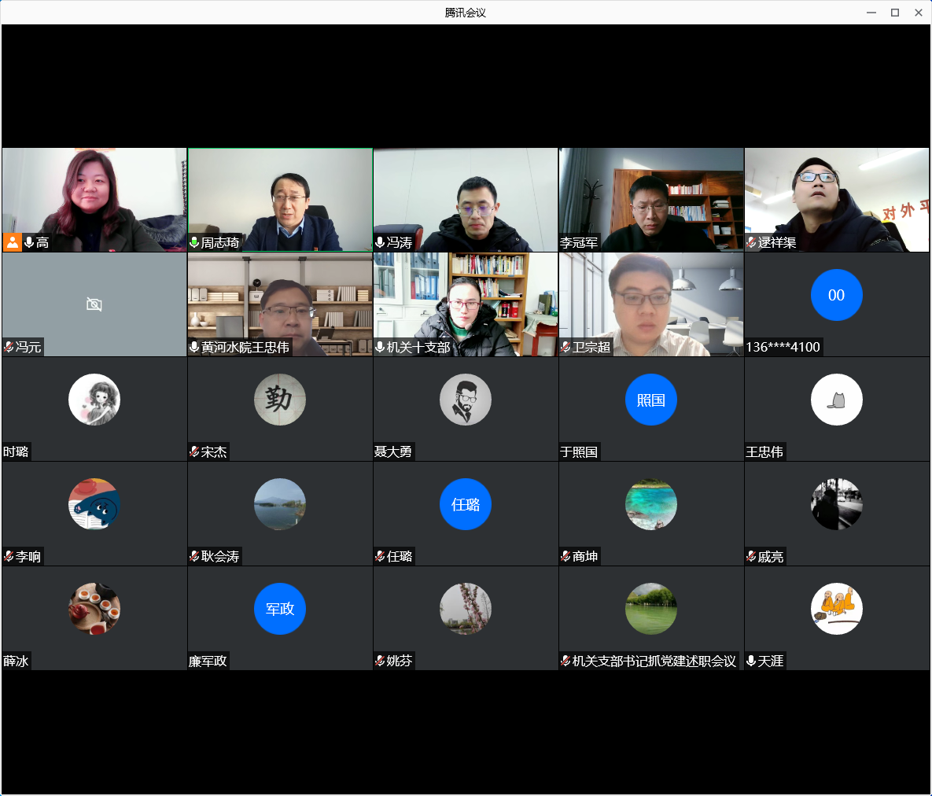Viewport: 932px width, 796px height.
Task: Click the orange host icon beside 高
Action: tap(13, 242)
